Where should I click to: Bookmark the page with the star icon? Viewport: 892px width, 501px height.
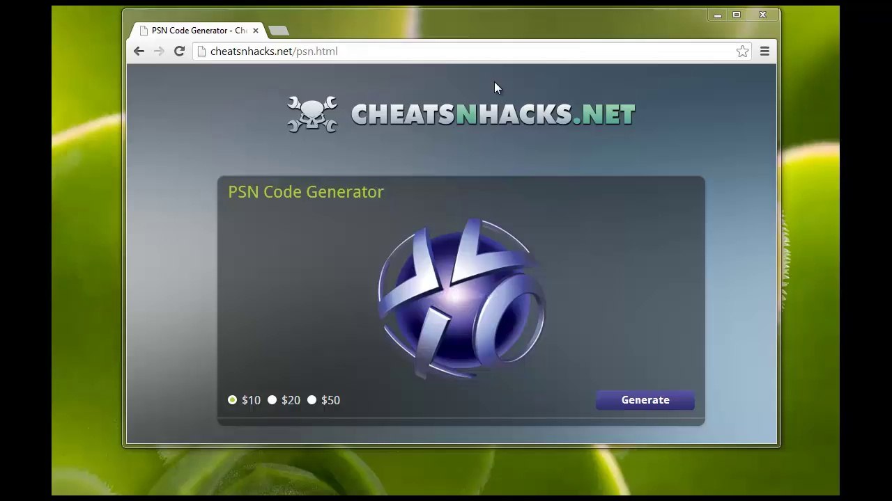[742, 51]
